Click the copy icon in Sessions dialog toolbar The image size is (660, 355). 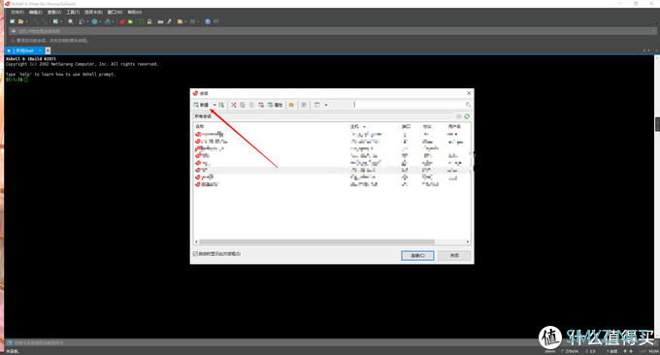pyautogui.click(x=243, y=105)
